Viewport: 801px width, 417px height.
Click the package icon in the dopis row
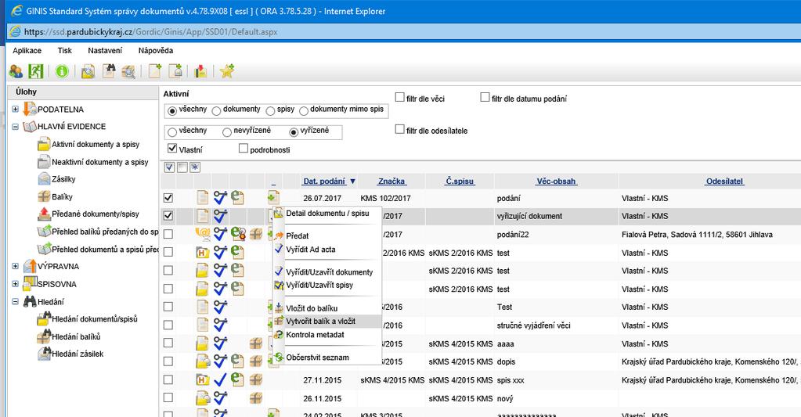click(255, 361)
